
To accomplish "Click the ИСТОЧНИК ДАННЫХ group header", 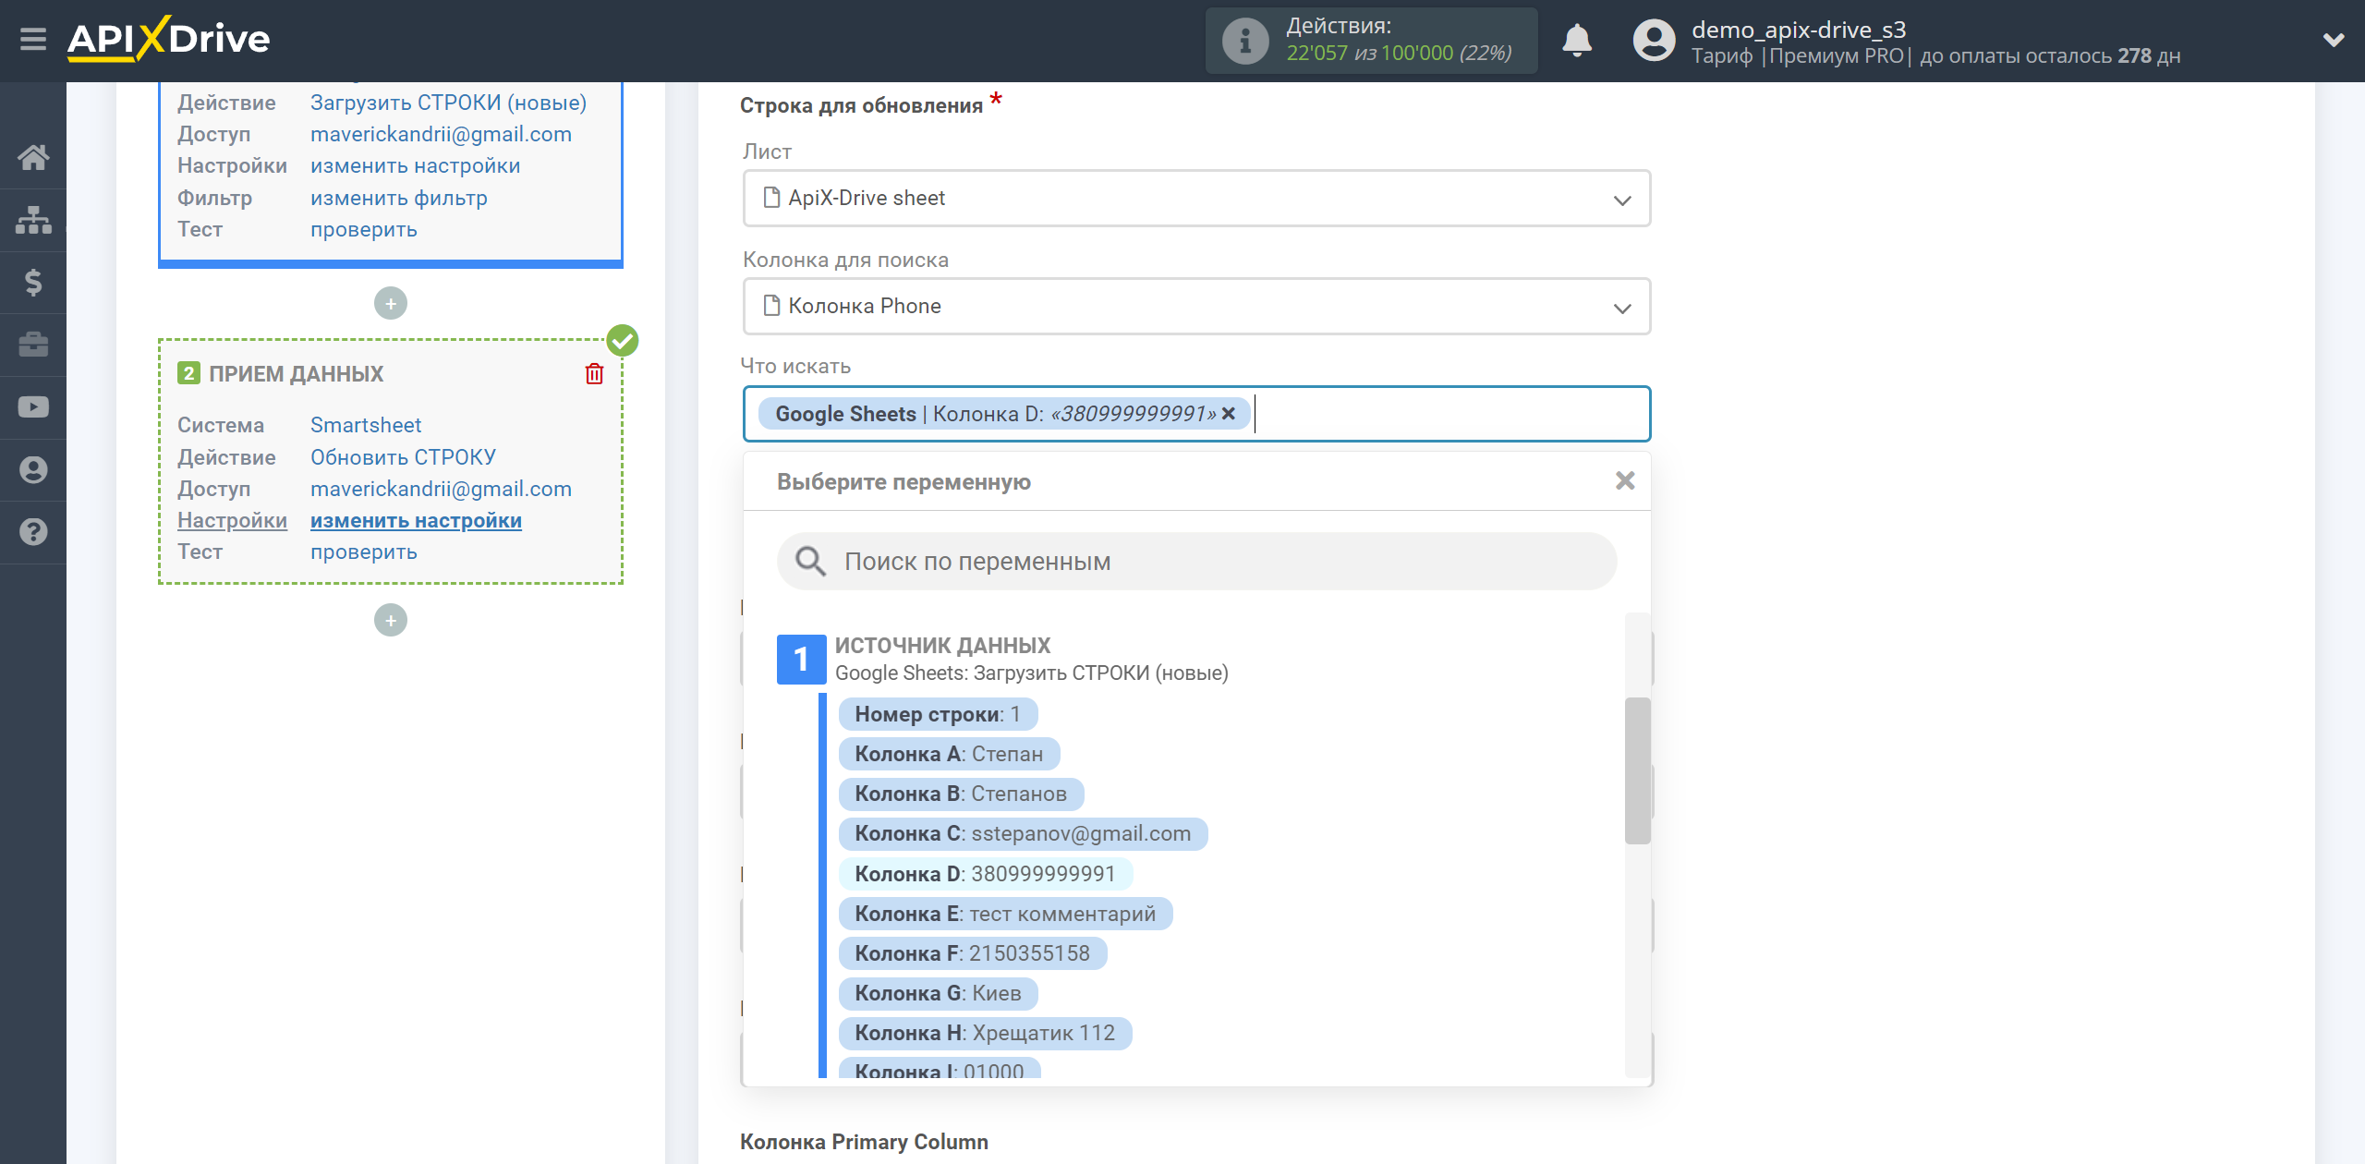I will 942,645.
